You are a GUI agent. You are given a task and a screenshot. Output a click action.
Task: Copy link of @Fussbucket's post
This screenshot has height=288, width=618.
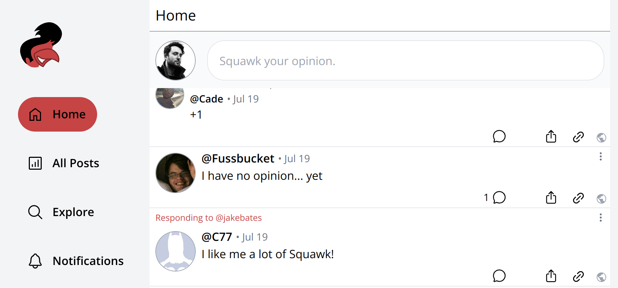pyautogui.click(x=578, y=198)
